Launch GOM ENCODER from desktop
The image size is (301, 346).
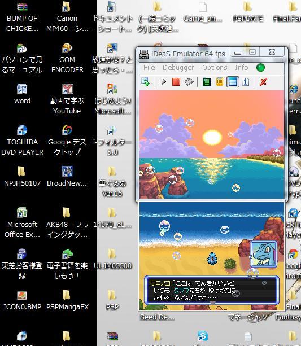[x=67, y=59]
